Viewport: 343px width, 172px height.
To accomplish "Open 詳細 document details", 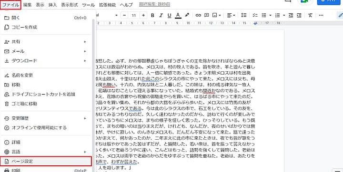I will click(x=46, y=143).
